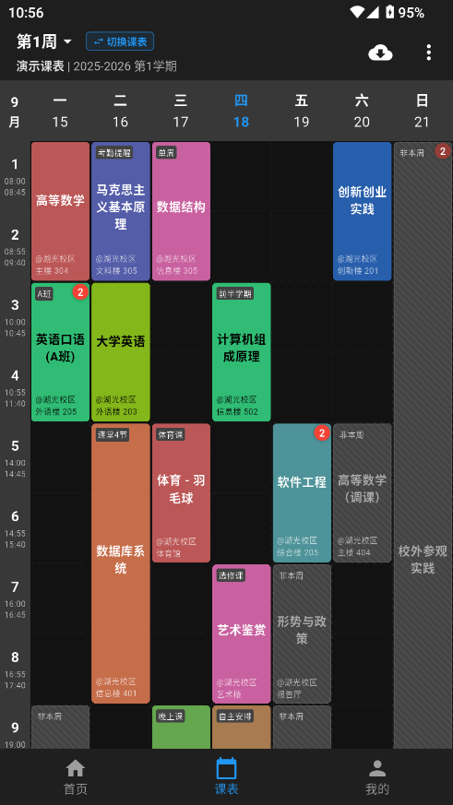Tap badge on 校外参观实践 column
Image resolution: width=453 pixels, height=805 pixels.
pos(443,151)
